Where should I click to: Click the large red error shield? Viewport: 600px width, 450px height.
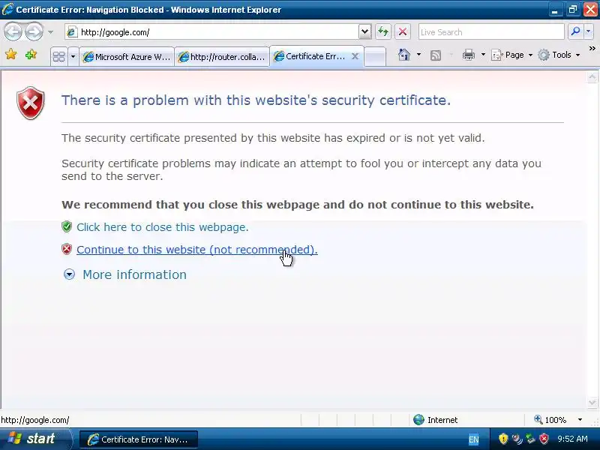click(x=31, y=103)
